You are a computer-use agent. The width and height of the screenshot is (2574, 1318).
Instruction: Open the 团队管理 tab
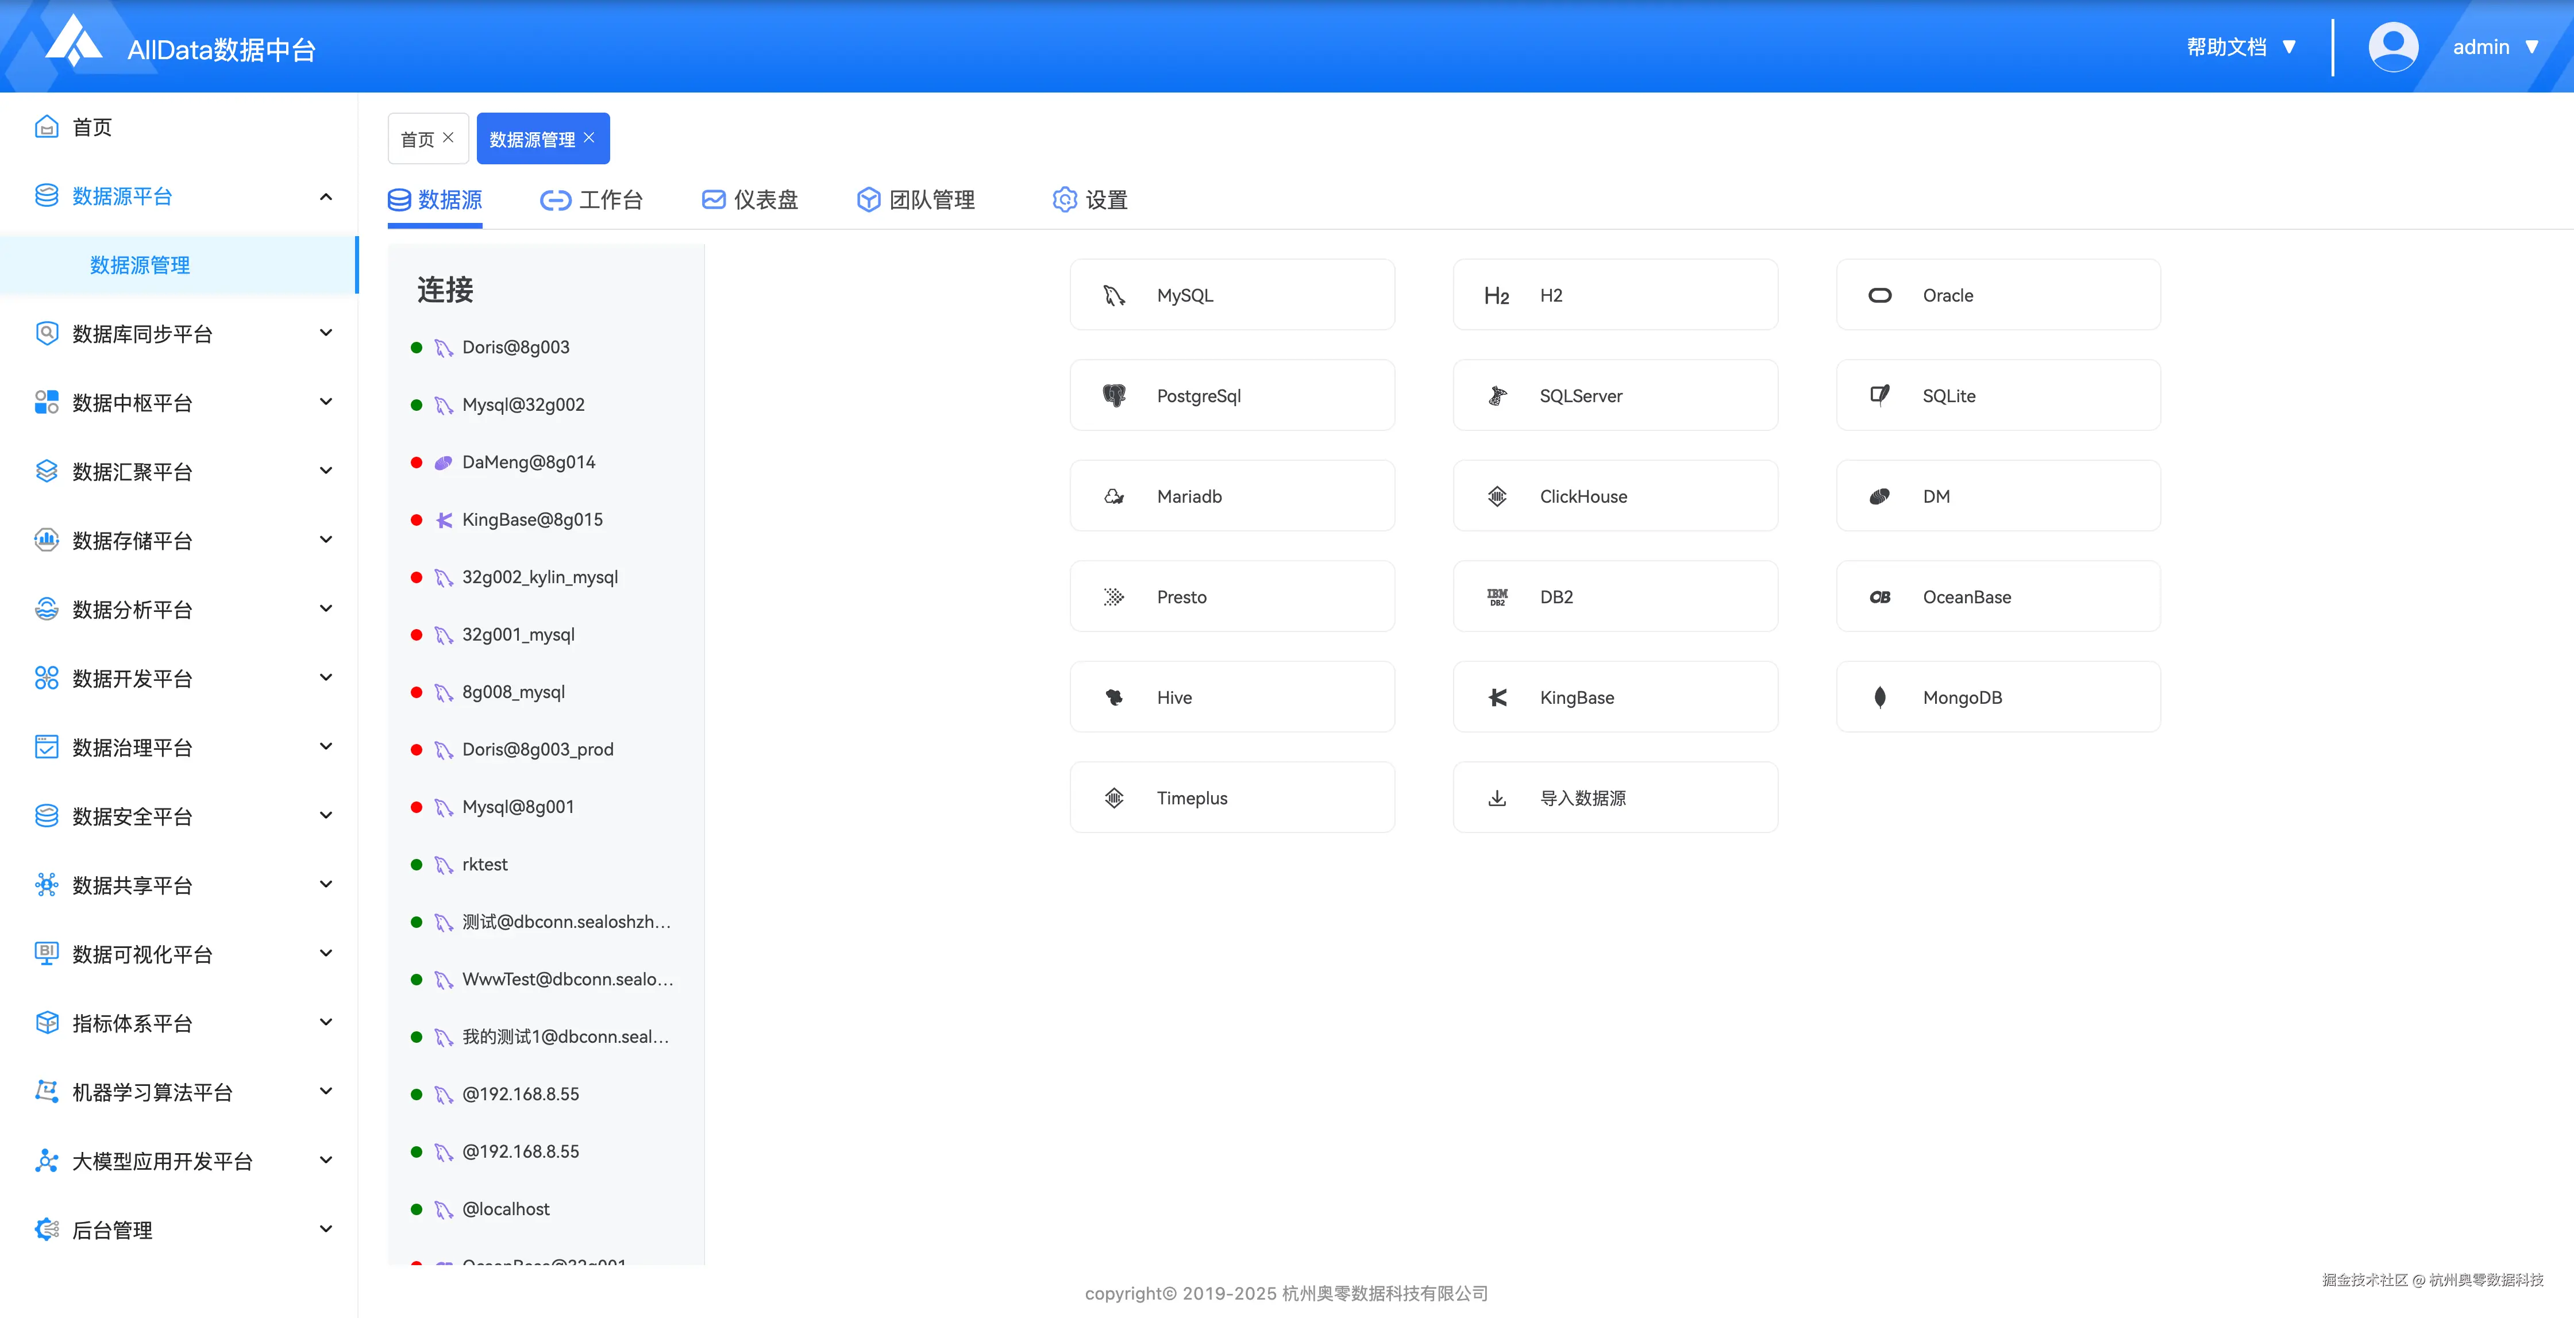point(916,200)
